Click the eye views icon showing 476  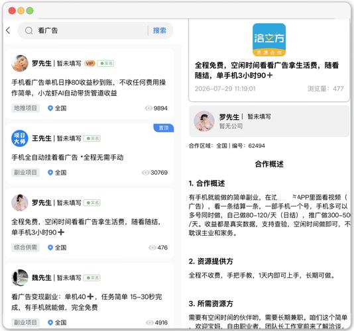click(x=152, y=248)
